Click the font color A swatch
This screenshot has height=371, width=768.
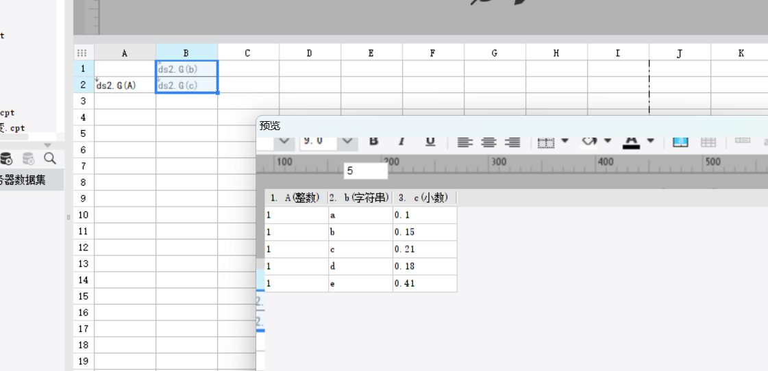631,141
